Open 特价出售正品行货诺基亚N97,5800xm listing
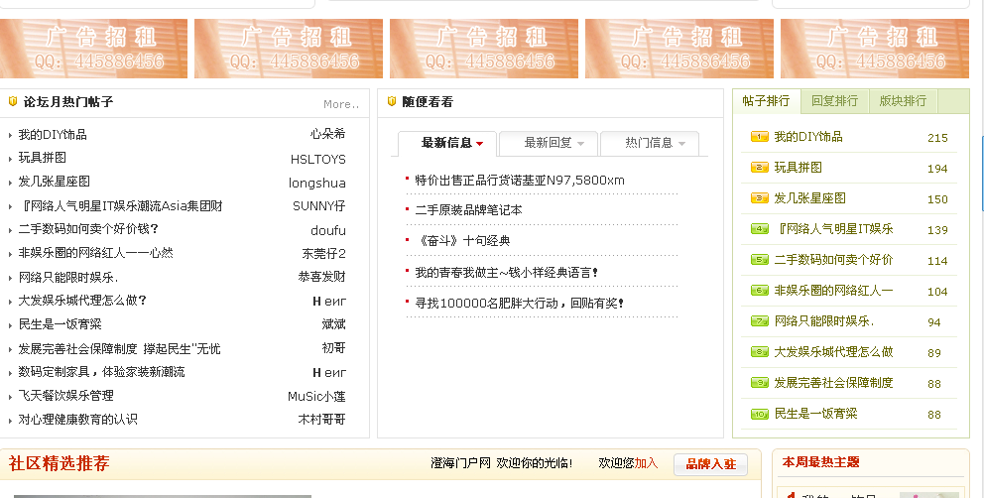The image size is (984, 498). tap(520, 181)
